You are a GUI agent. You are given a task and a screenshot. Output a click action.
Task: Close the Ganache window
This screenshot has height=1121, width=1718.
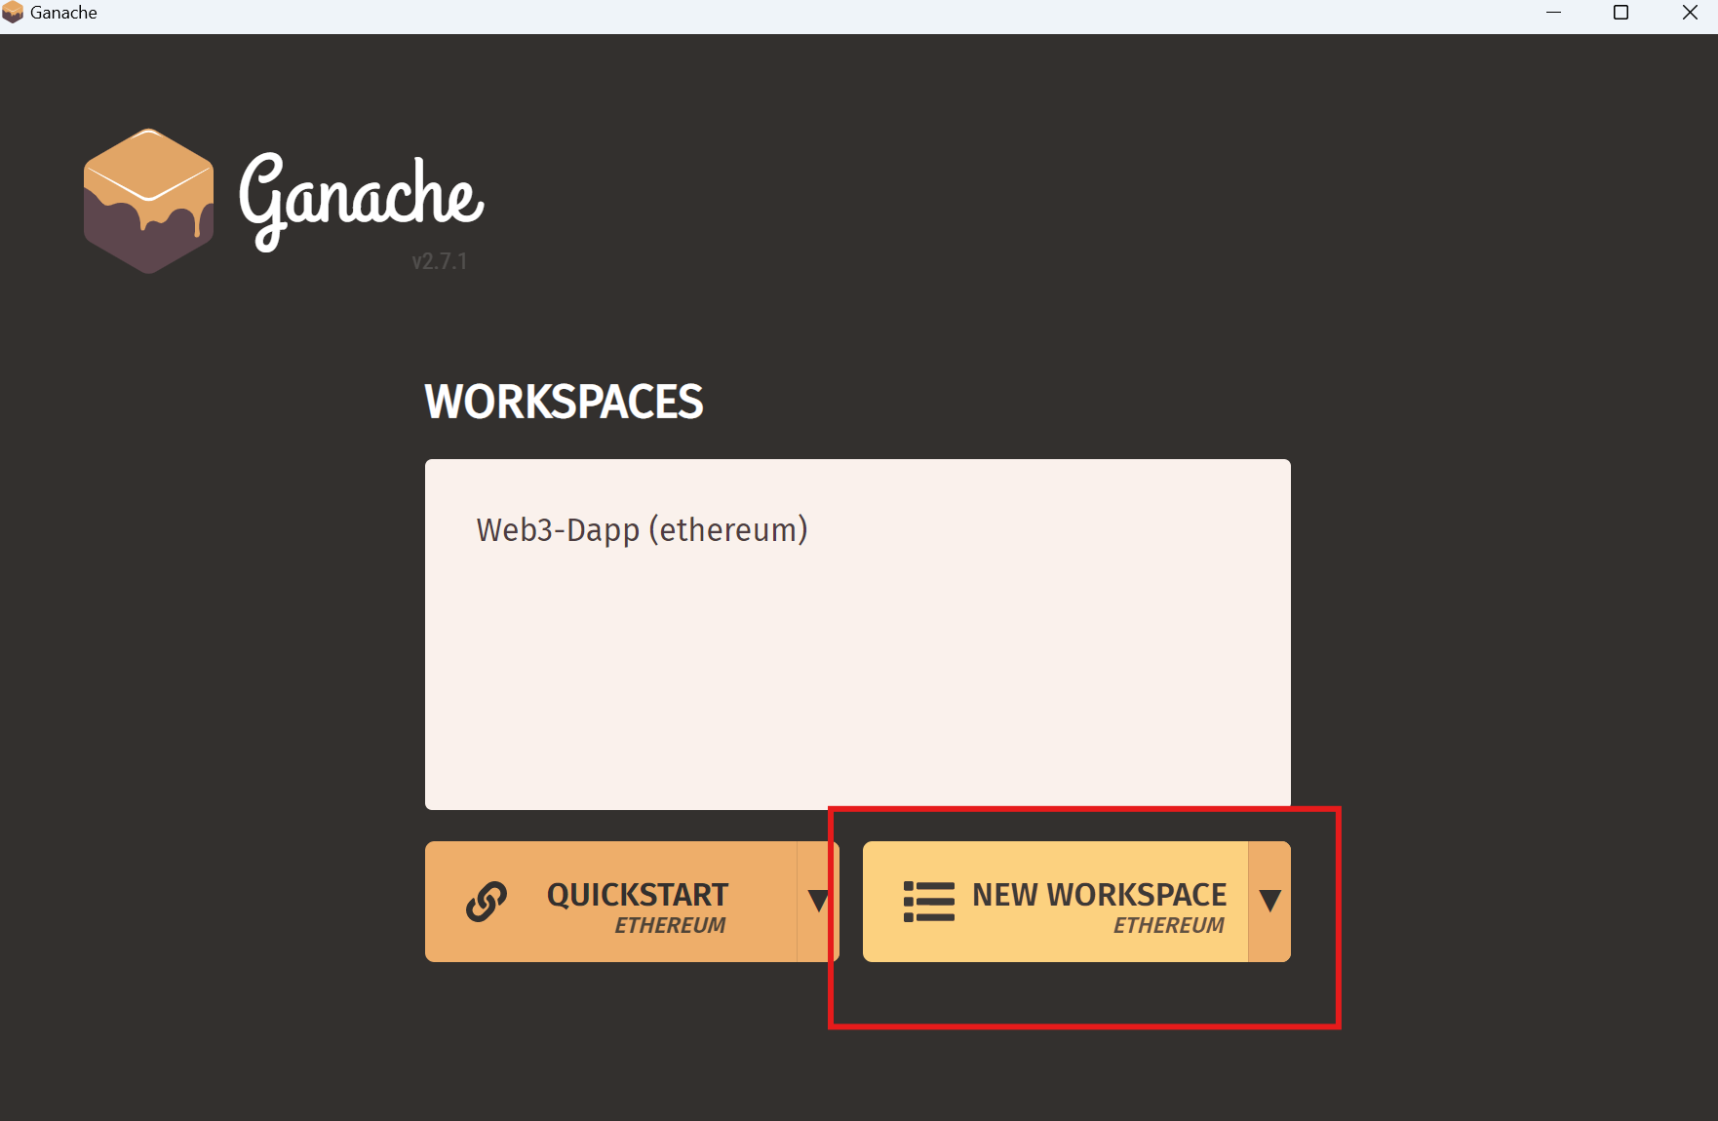coord(1690,13)
